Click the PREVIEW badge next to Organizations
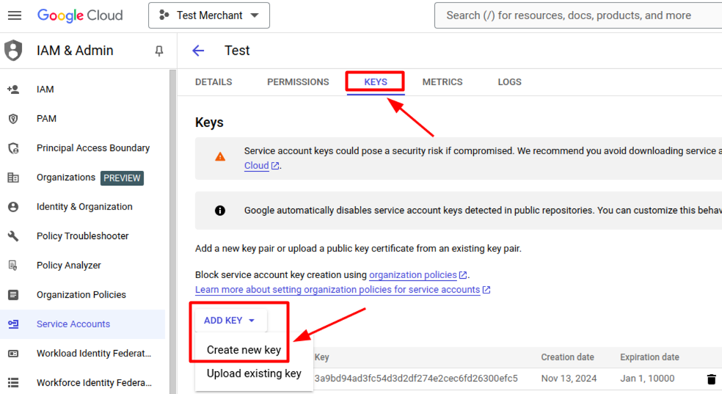722x394 pixels. 122,178
